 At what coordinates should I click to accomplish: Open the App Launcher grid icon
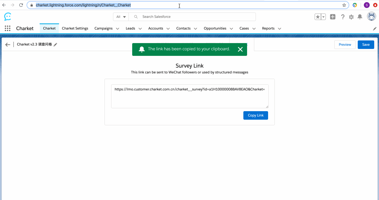(x=7, y=28)
